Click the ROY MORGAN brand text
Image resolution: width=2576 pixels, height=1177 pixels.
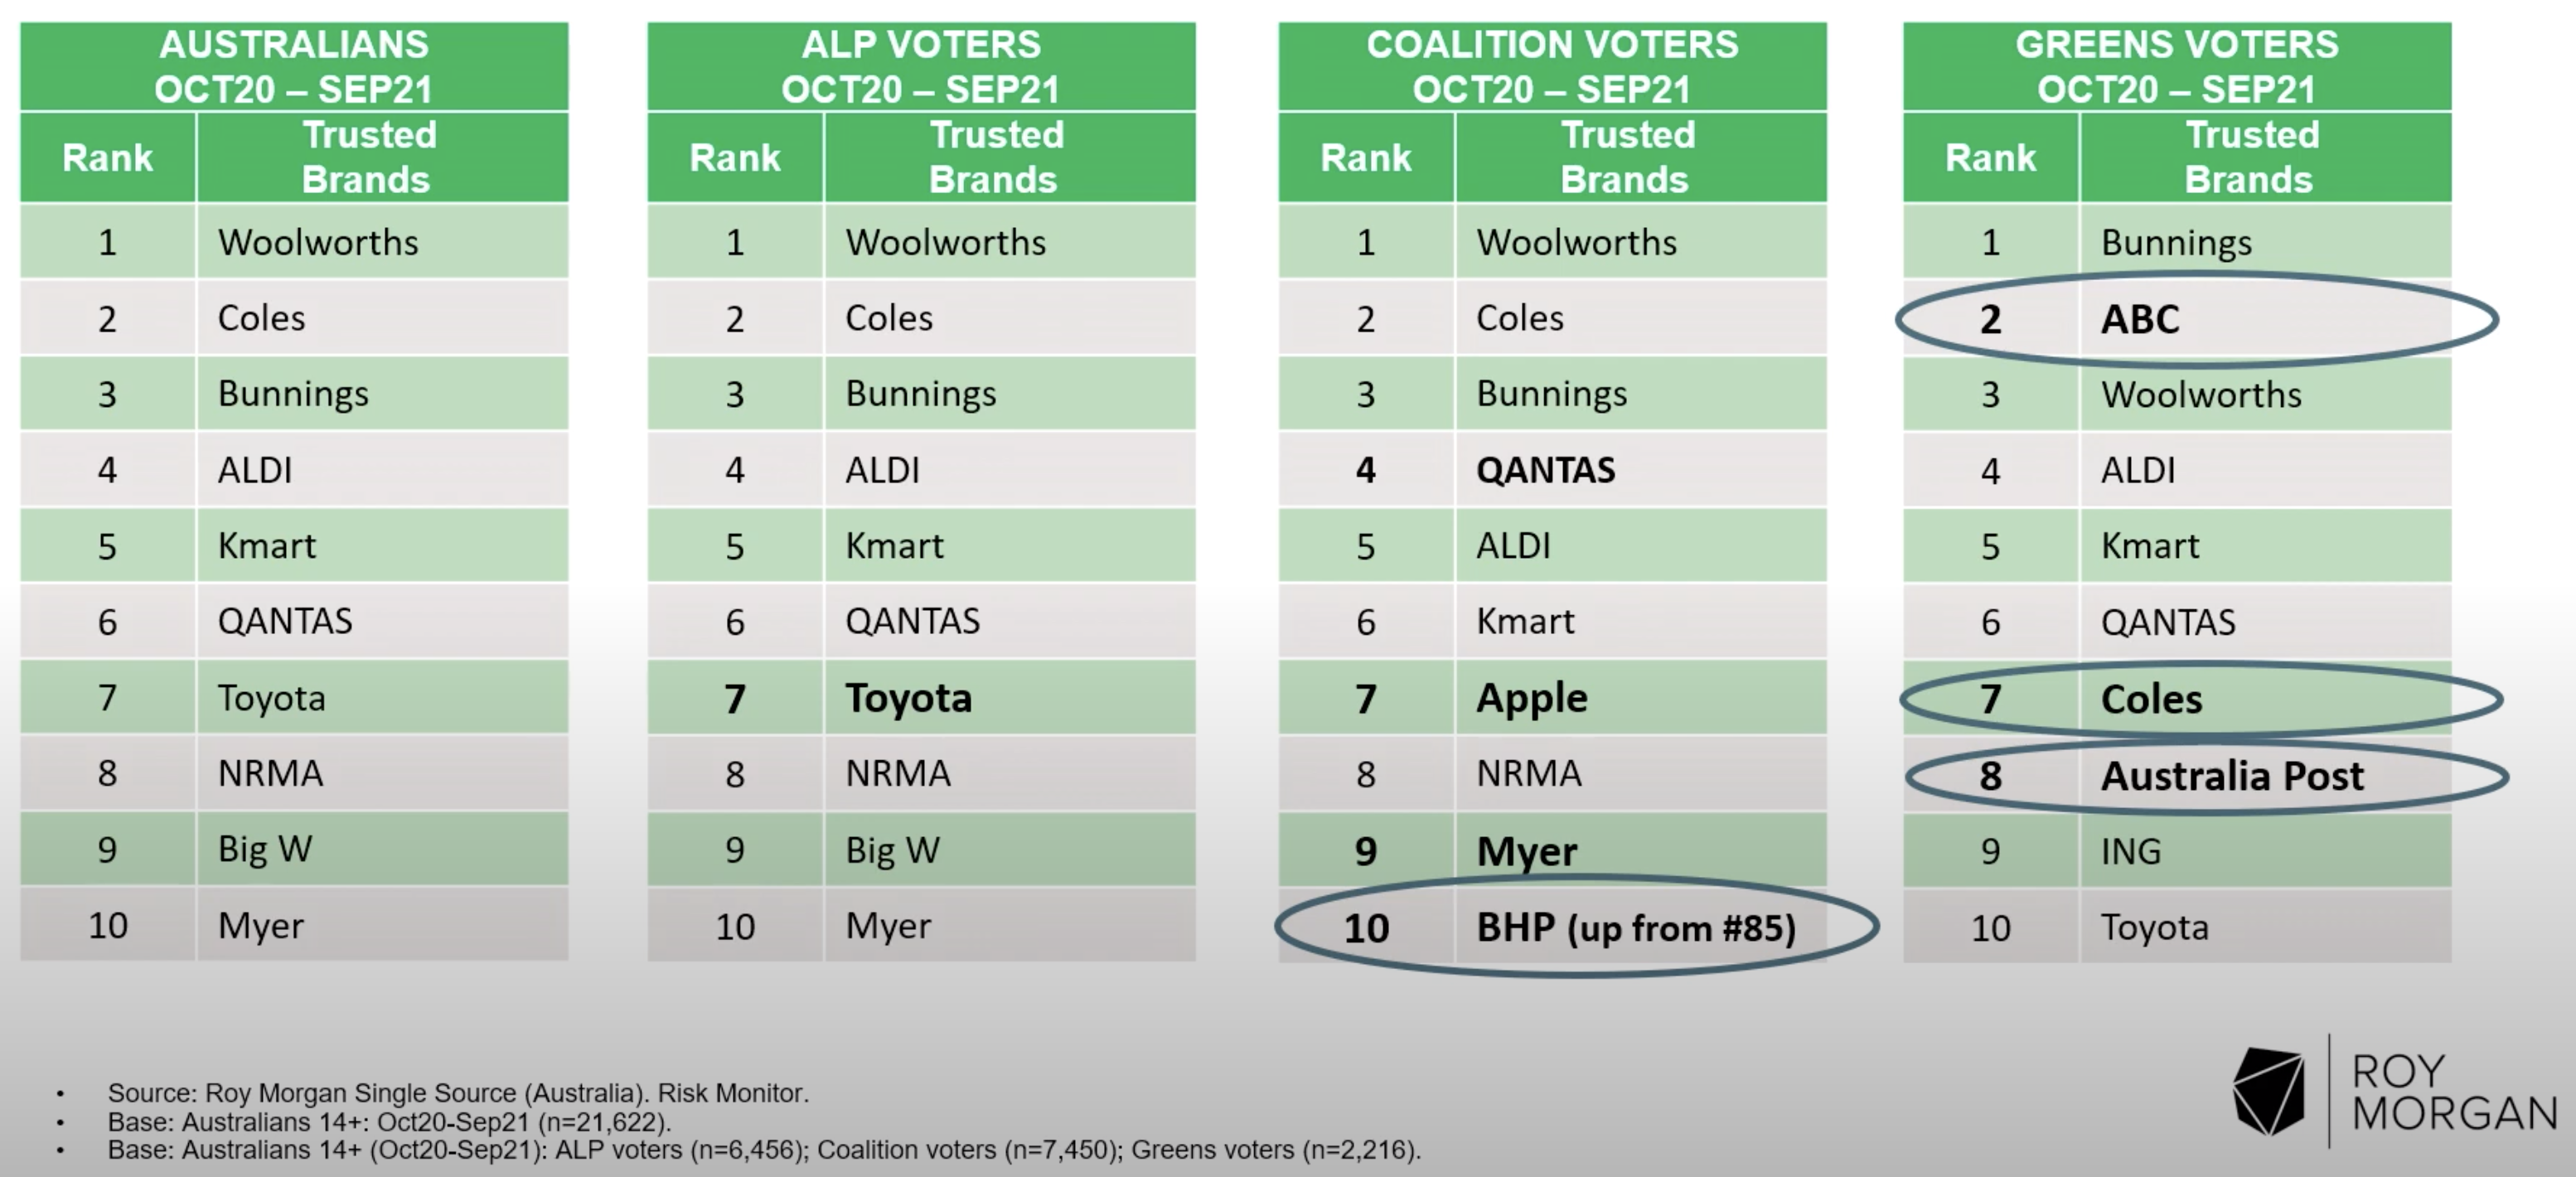(x=2455, y=1092)
